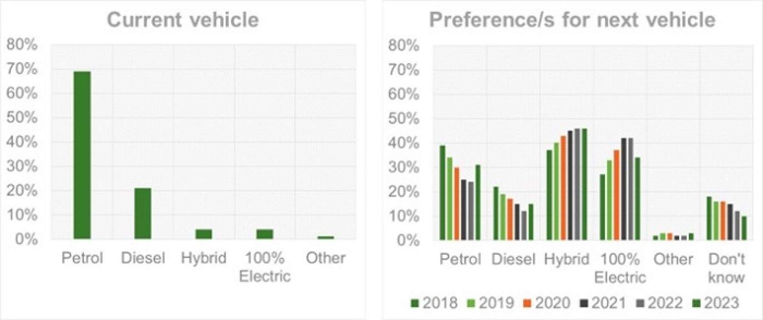The width and height of the screenshot is (763, 320).
Task: Click the 2021 black 100% Electric preference bar
Action: pos(624,189)
